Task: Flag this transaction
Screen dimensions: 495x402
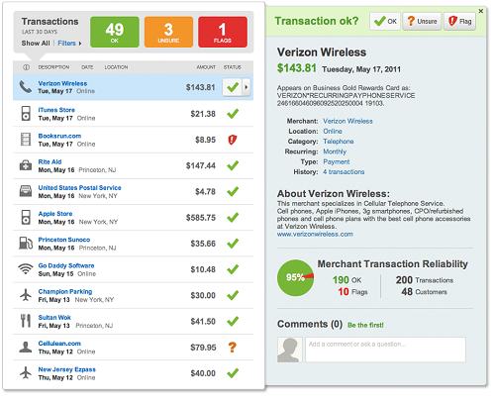Action: [x=459, y=22]
